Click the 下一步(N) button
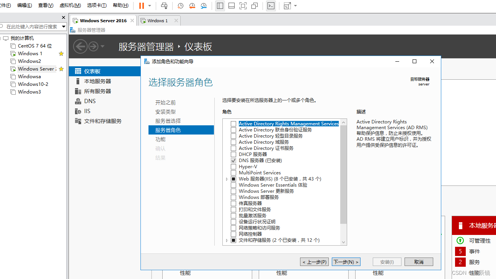 (x=346, y=262)
